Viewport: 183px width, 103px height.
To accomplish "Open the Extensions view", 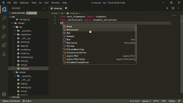I will pyautogui.click(x=4, y=45).
